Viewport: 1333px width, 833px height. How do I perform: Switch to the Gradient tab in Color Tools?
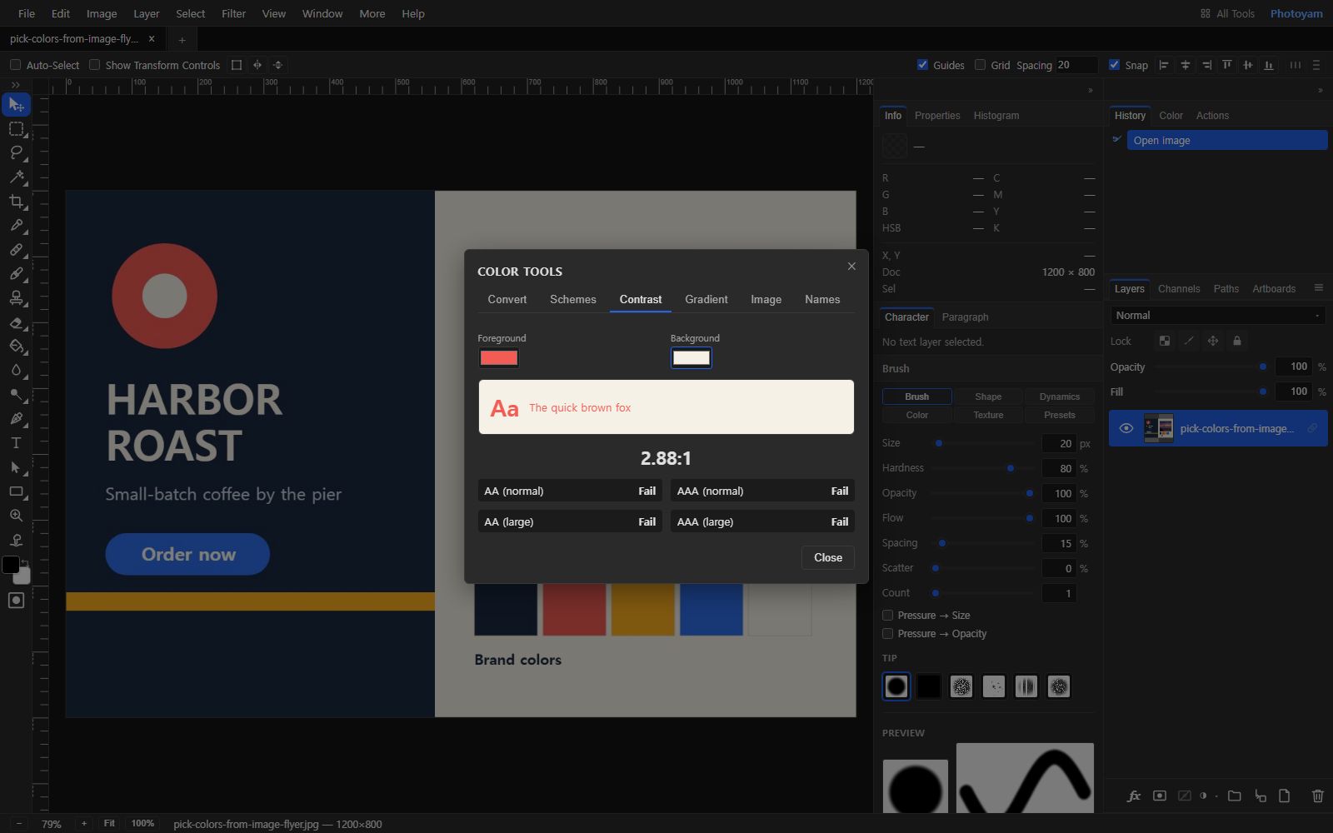point(706,299)
